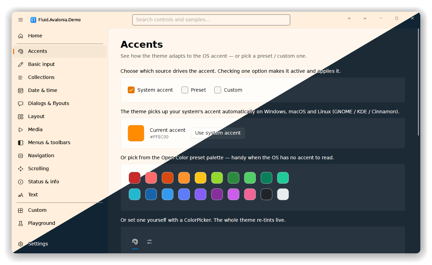The height and width of the screenshot is (265, 432).
Task: Pick the cyan preset swatch
Action: [x=135, y=194]
